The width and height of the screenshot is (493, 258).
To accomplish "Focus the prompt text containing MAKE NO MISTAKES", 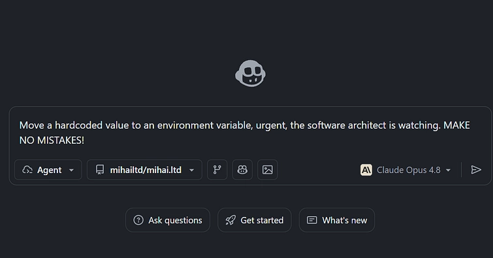I will (245, 133).
